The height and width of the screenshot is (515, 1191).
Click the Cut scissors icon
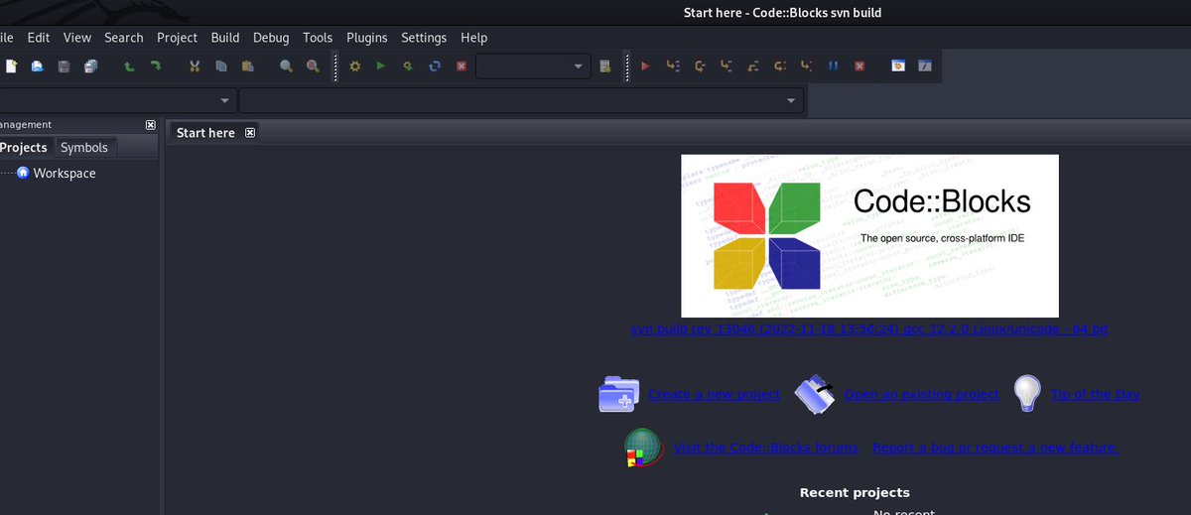(x=195, y=66)
